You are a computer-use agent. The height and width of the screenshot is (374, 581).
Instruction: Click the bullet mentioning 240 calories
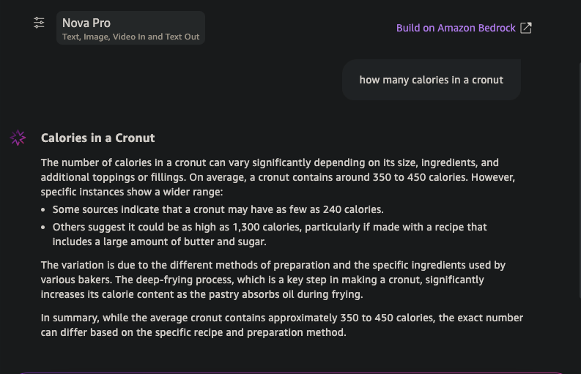(218, 209)
